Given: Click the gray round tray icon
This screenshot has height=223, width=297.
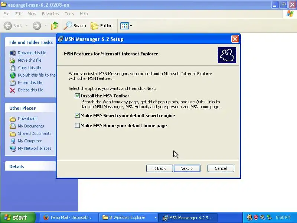Looking at the screenshot, I should click(x=262, y=217).
